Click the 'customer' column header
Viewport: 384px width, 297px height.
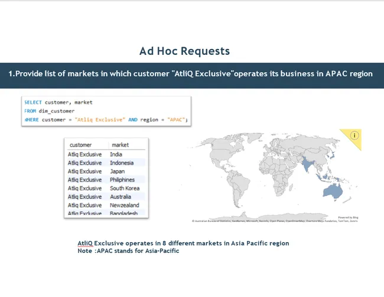(80, 145)
